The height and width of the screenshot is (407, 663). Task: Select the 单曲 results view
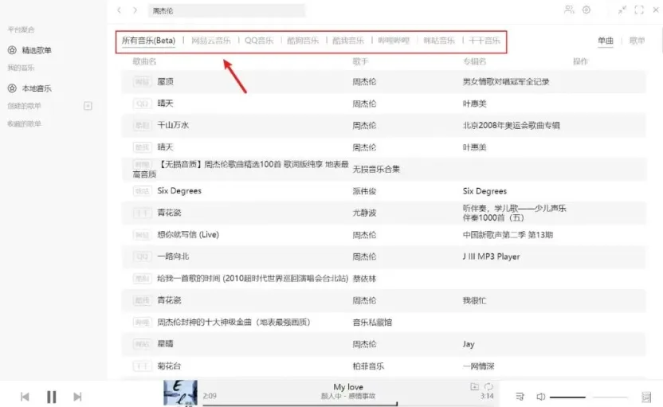(x=606, y=41)
